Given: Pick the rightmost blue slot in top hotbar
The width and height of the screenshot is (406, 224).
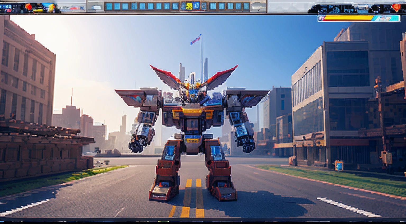Looking at the screenshot, I should point(246,6).
